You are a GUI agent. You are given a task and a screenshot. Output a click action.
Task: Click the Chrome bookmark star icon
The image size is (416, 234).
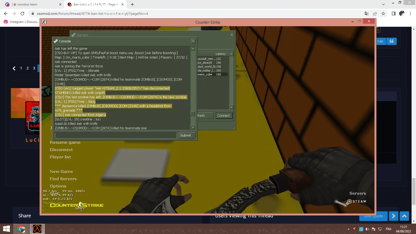coord(383,14)
